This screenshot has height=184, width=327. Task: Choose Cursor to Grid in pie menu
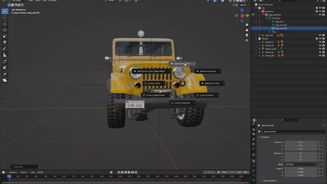click(154, 83)
